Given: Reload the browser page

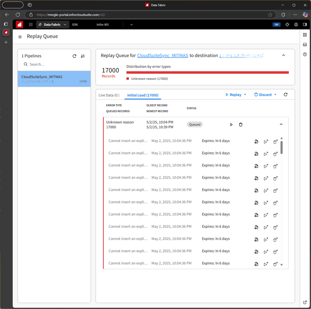Looking at the screenshot, I should coord(18,15).
